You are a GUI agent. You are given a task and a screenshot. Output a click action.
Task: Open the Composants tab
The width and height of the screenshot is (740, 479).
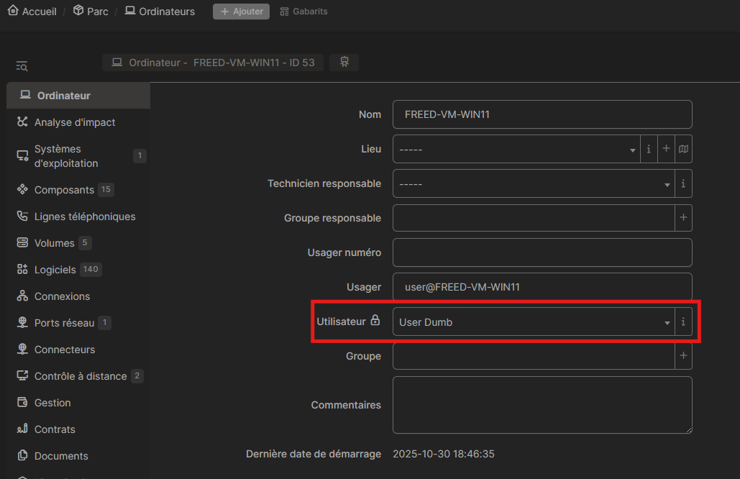coord(64,190)
